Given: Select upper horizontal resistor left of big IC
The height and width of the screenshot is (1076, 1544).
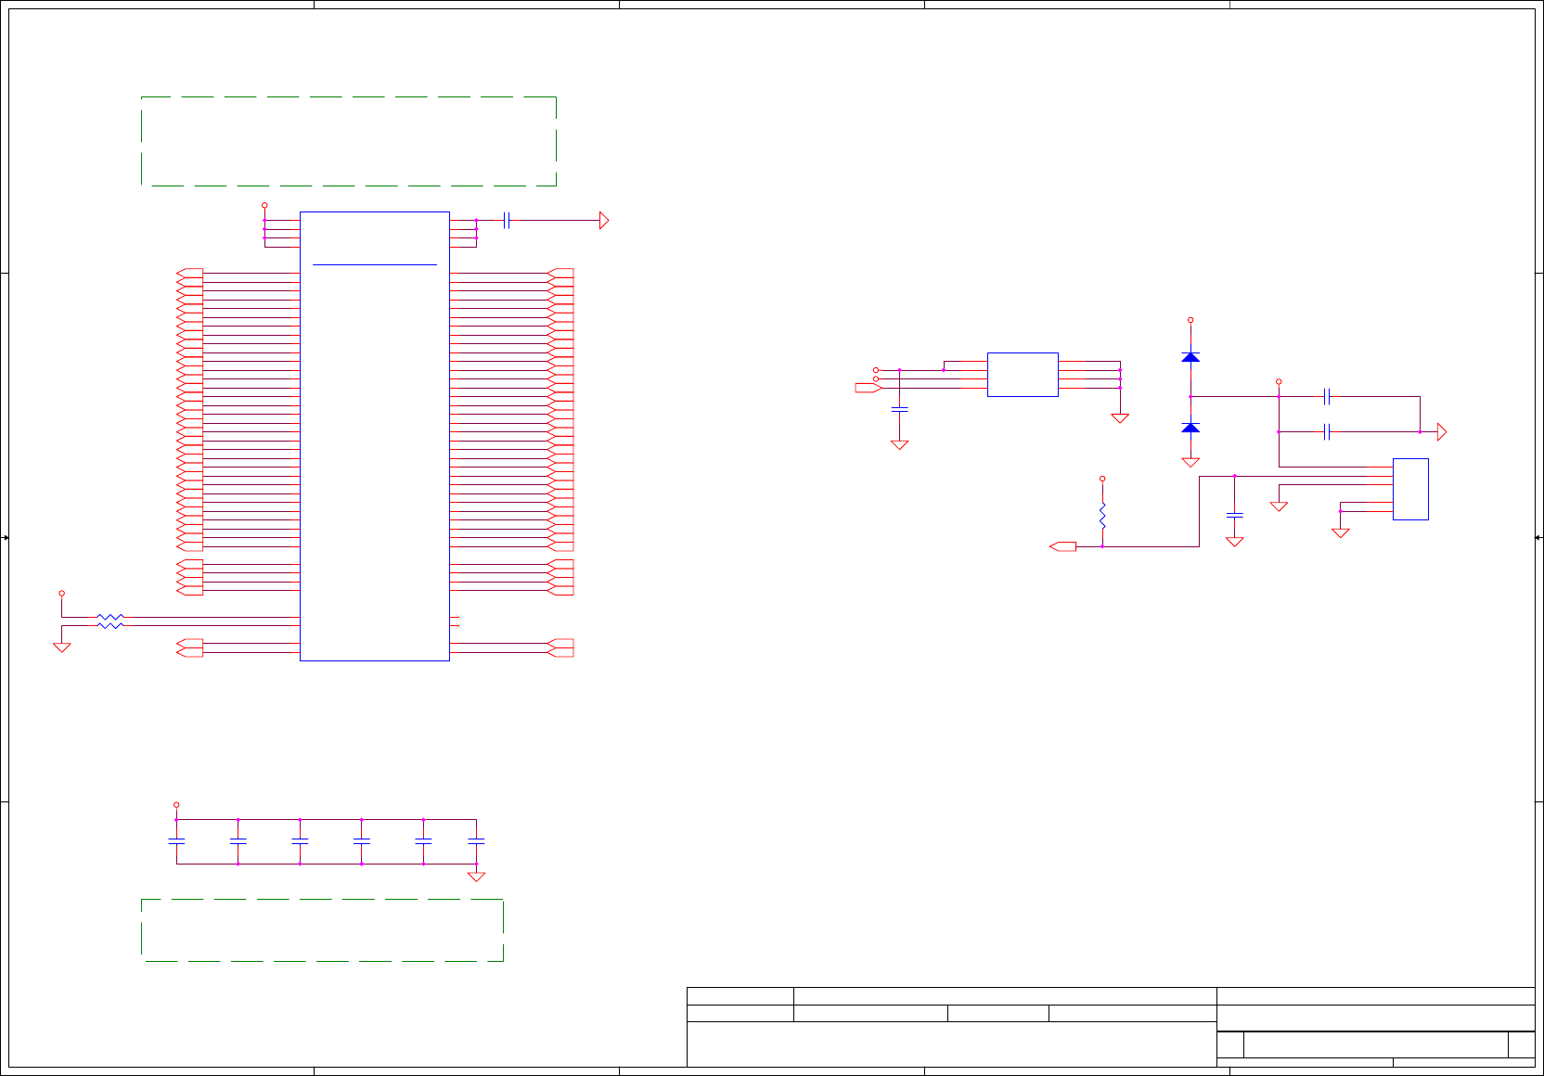Looking at the screenshot, I should 110,617.
